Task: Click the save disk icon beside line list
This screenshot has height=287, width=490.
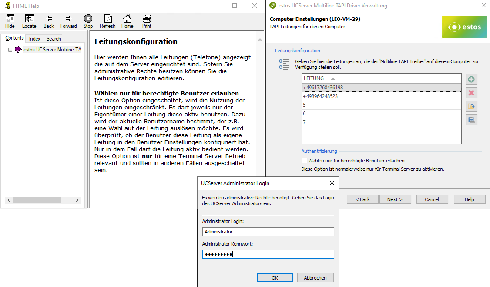Action: (471, 120)
